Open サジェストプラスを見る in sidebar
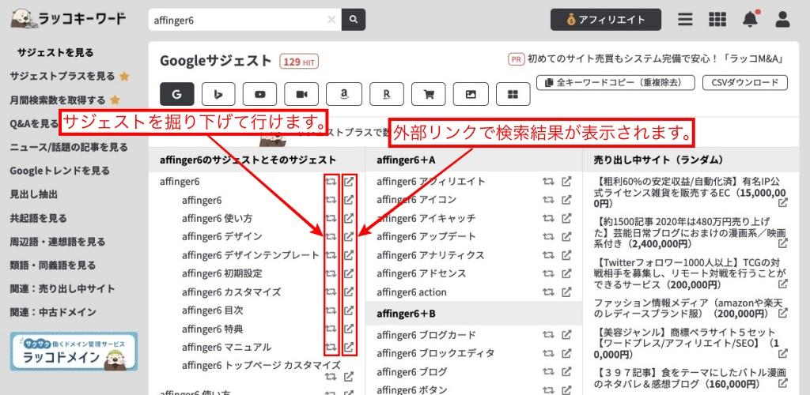 click(x=62, y=76)
